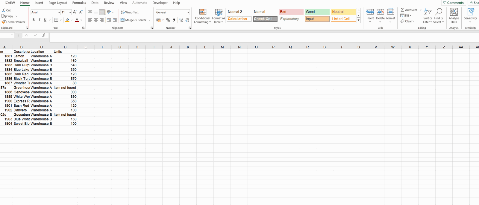Apply the Check Cell style
This screenshot has width=479, height=205.
[x=265, y=19]
